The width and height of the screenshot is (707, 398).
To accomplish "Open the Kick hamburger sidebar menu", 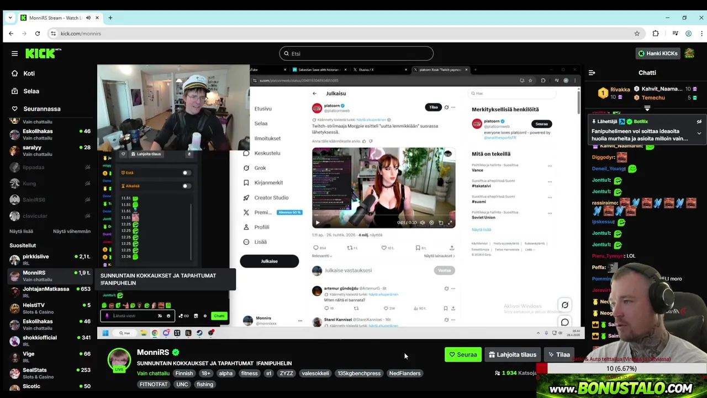I will coord(15,54).
